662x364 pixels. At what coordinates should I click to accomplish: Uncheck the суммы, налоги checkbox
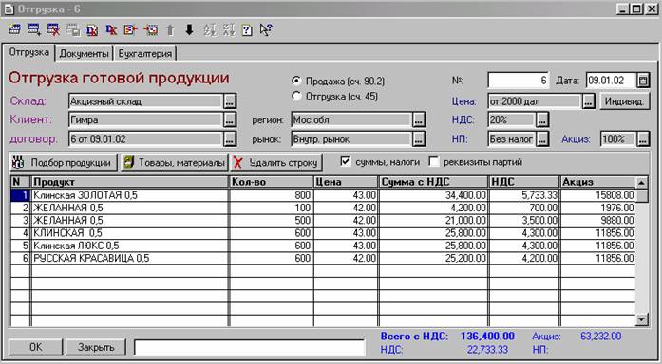coord(346,162)
